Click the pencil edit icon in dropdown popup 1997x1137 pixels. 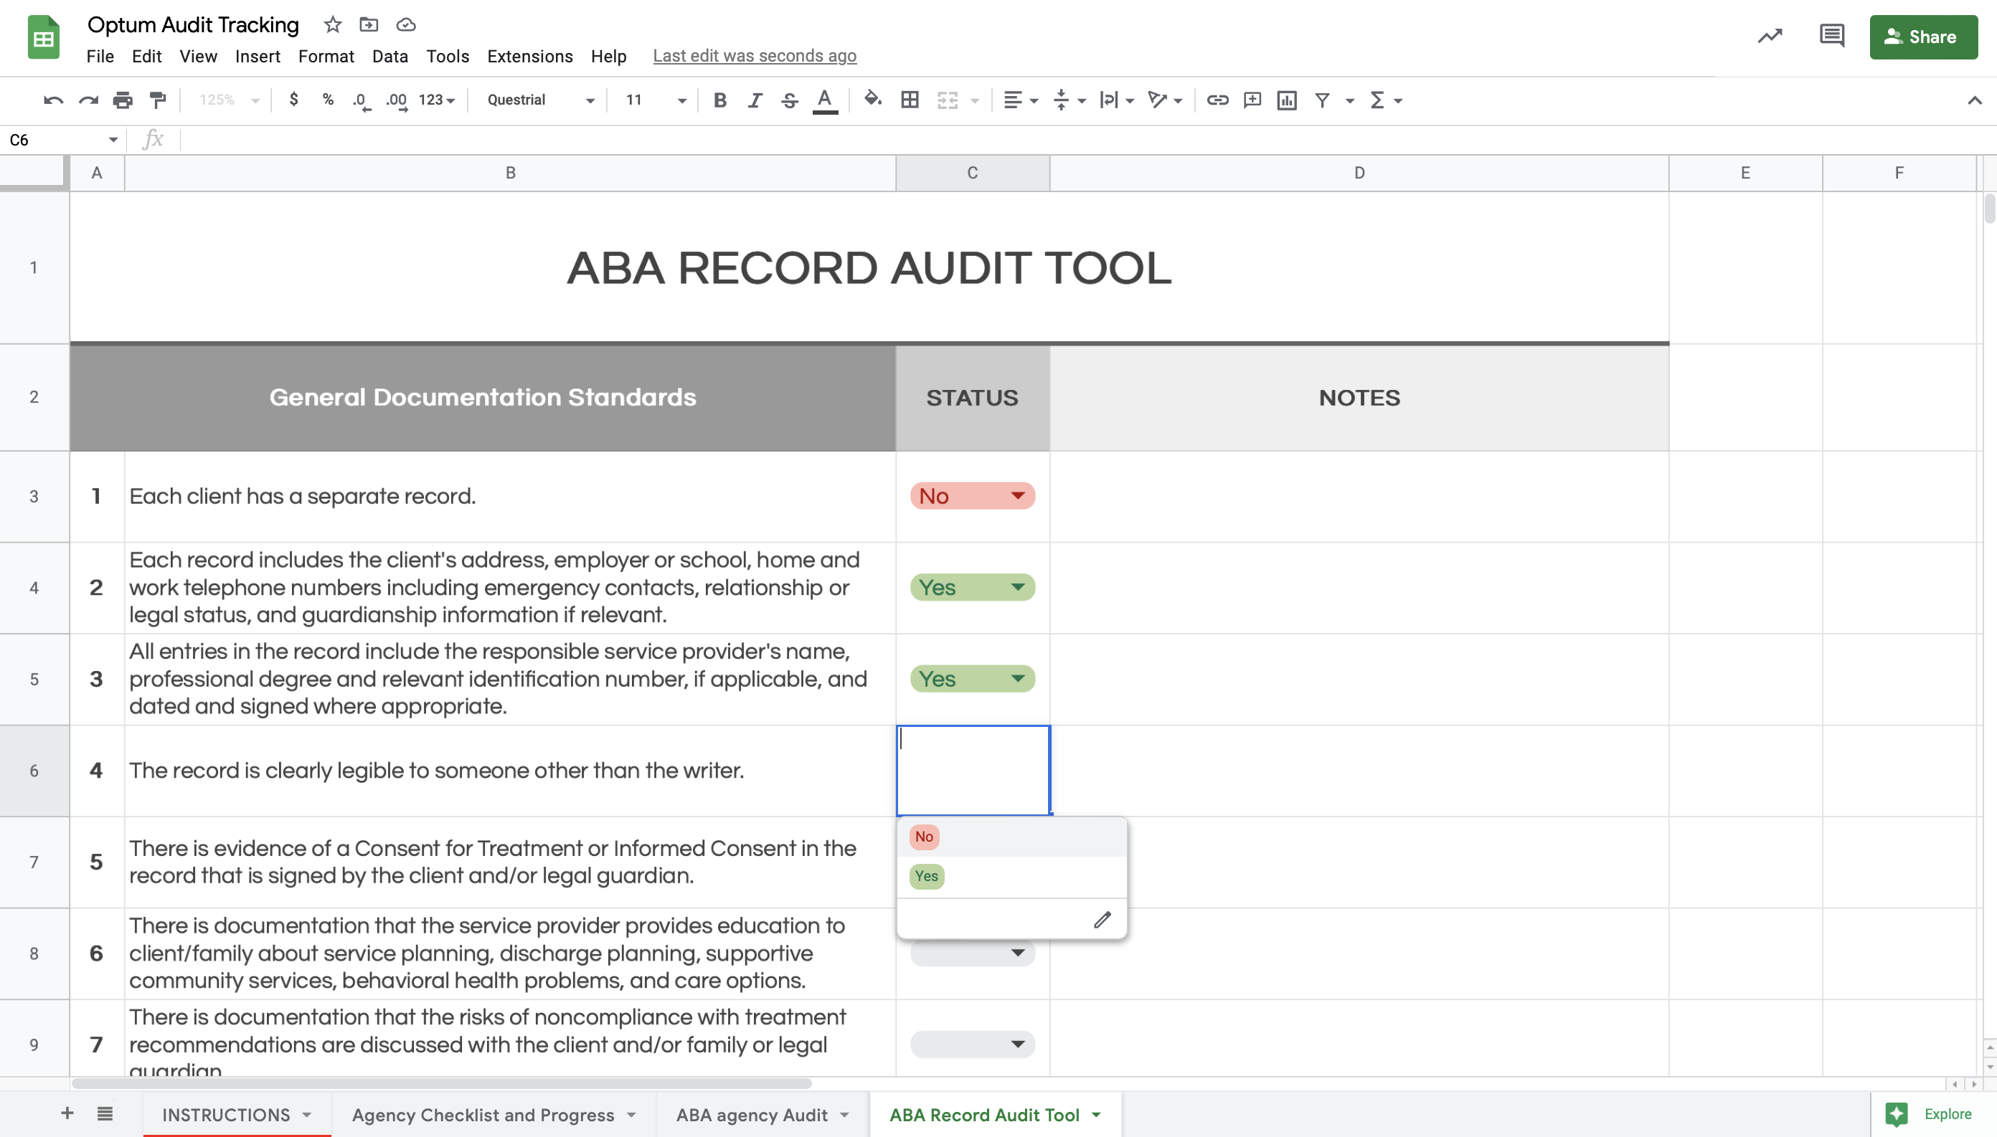(x=1102, y=920)
